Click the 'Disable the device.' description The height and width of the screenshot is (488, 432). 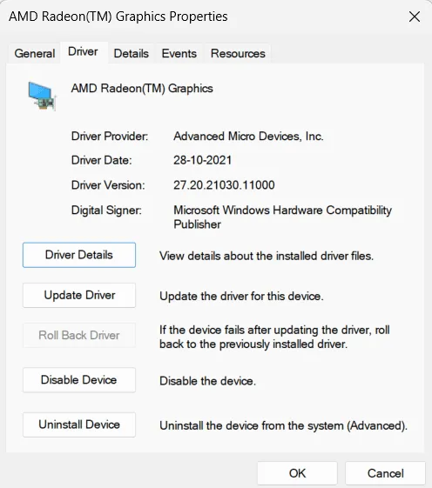(207, 381)
